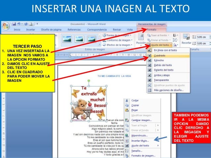Screen dimensions: 211x158
Task: Switch to Referencias tab
Action: 74,30
